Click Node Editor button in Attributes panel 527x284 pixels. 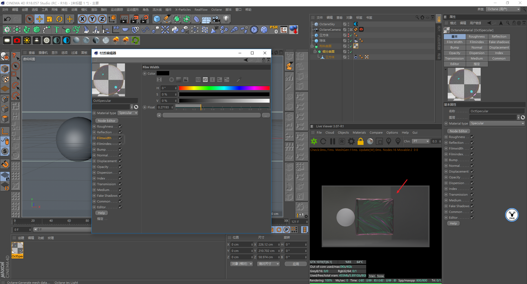(458, 131)
